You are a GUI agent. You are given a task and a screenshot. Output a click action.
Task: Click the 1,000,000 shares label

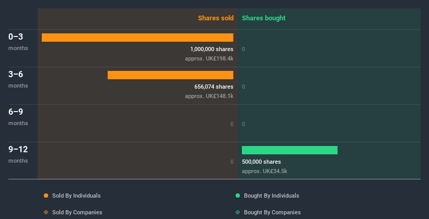coord(212,49)
